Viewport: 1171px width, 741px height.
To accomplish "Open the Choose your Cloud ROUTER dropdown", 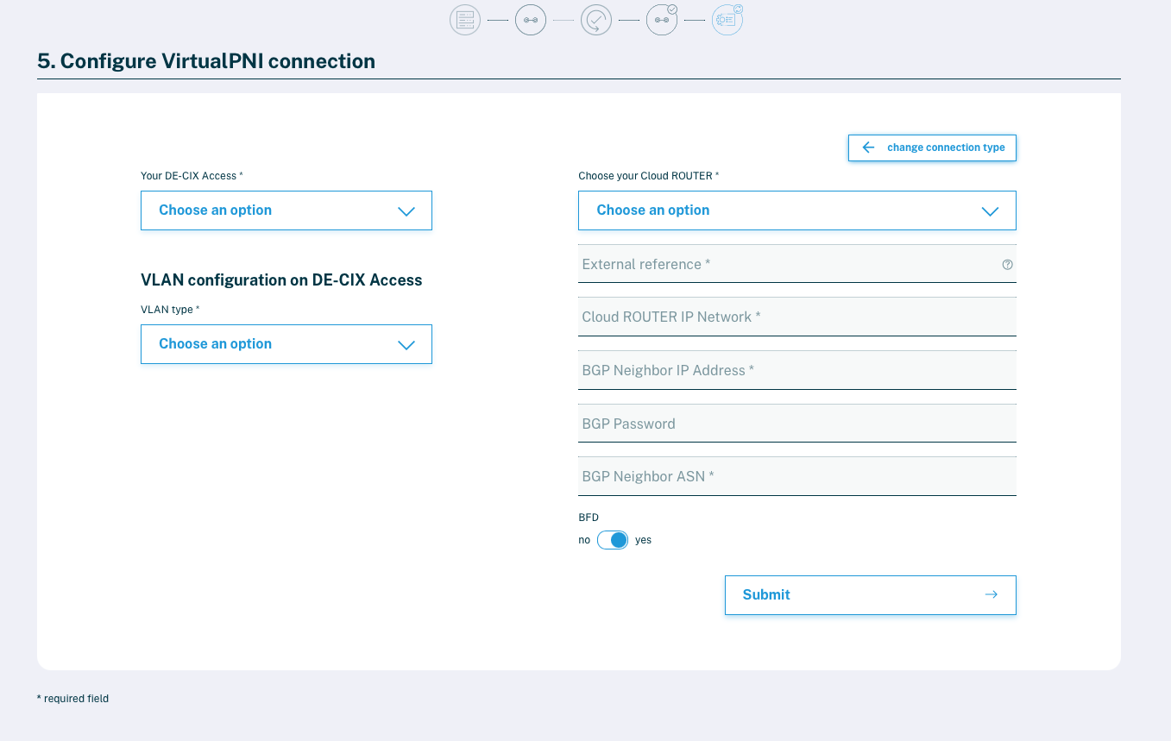I will pos(797,210).
